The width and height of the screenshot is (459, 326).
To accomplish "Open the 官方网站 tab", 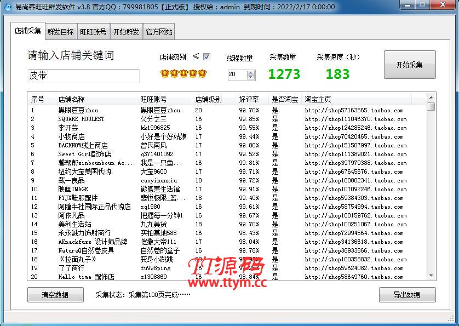I will pyautogui.click(x=159, y=32).
